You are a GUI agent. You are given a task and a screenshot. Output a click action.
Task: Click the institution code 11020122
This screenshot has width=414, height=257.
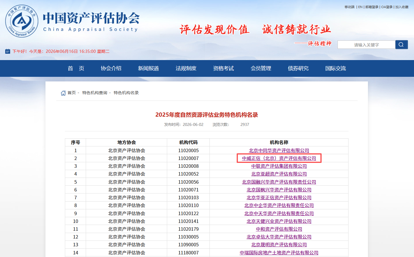pos(188,213)
